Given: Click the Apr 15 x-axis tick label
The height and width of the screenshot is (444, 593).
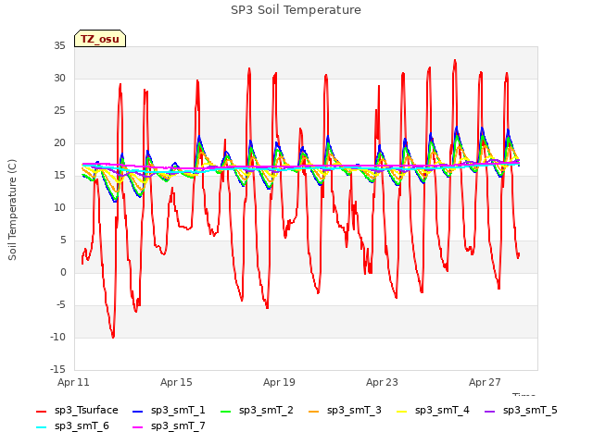Looking at the screenshot, I should [176, 382].
